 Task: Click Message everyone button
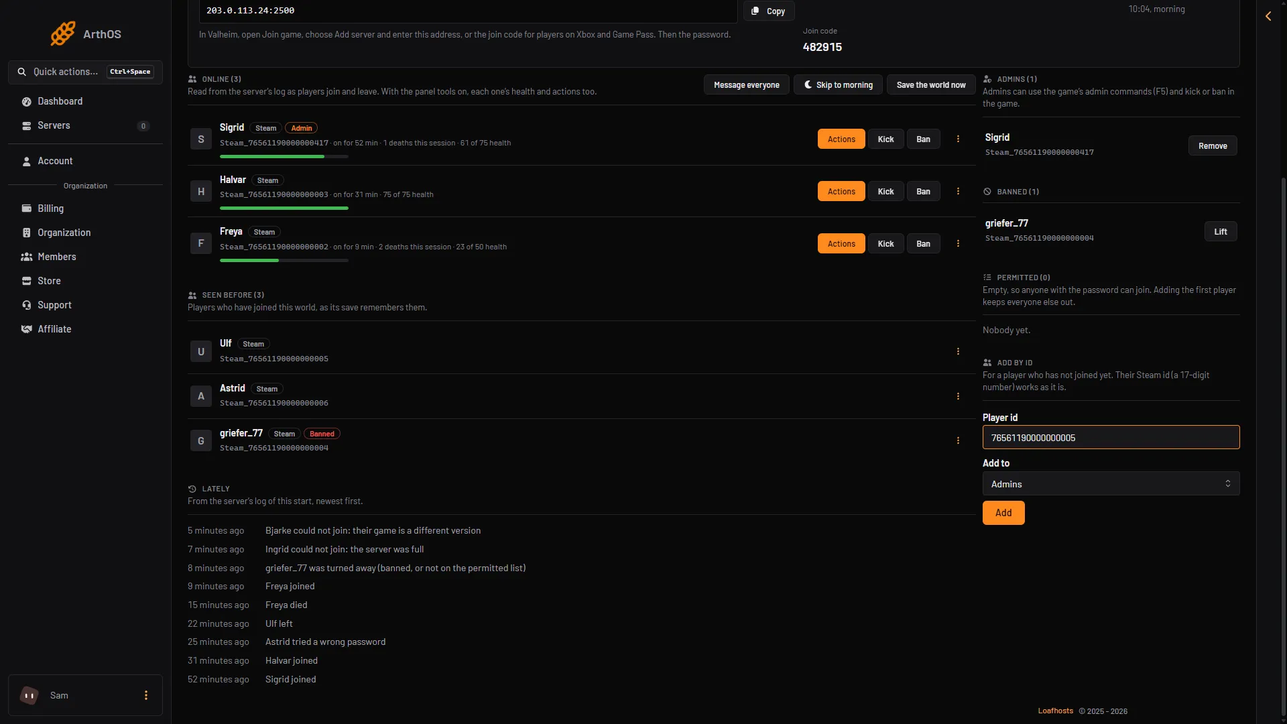pos(746,85)
